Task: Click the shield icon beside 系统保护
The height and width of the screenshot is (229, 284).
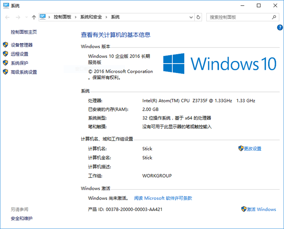Action: tap(5, 63)
